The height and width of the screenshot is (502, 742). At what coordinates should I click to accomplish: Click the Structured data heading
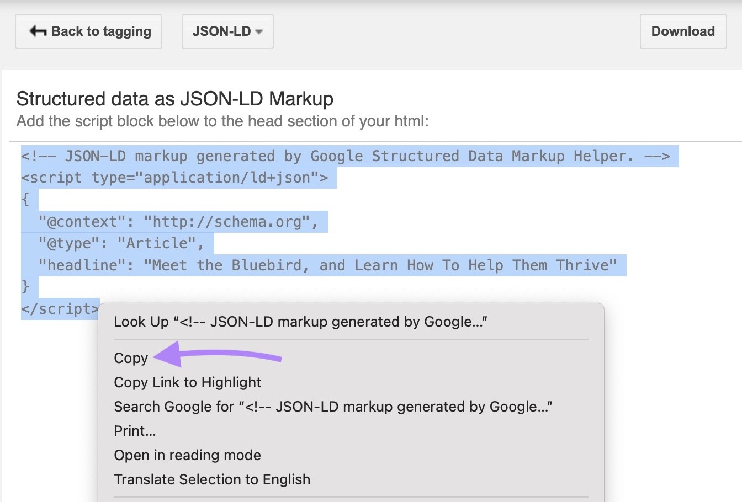click(175, 99)
